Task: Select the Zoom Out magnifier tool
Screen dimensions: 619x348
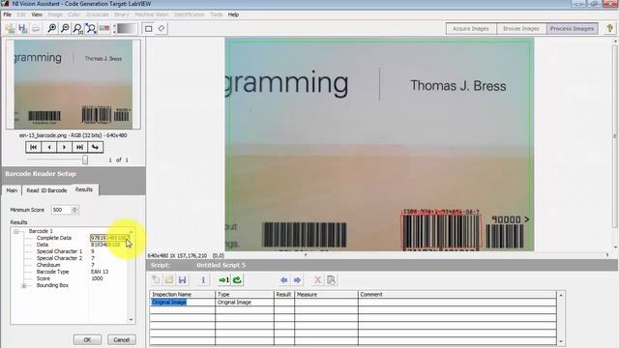Action: (x=65, y=28)
